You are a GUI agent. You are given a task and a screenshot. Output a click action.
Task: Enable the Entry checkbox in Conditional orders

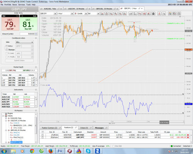coord(7,46)
